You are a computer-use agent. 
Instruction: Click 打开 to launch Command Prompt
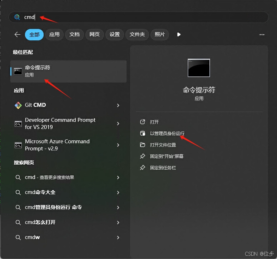tap(154, 122)
